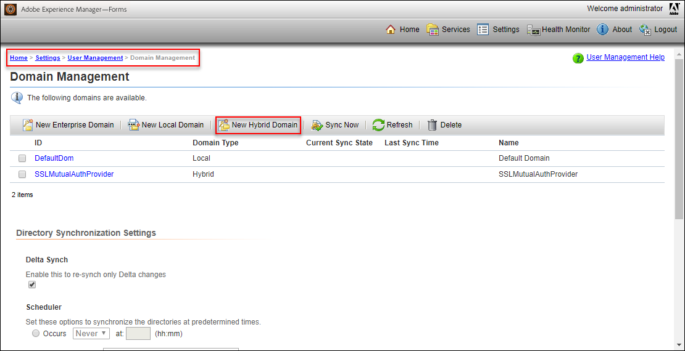The height and width of the screenshot is (351, 685).
Task: Click the Logout globe icon
Action: tap(646, 29)
